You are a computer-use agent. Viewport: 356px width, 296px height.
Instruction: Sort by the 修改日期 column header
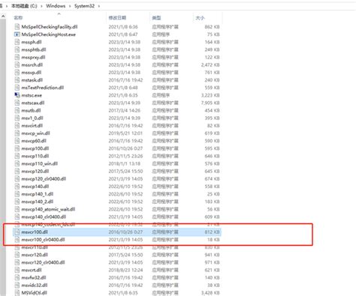pyautogui.click(x=117, y=18)
